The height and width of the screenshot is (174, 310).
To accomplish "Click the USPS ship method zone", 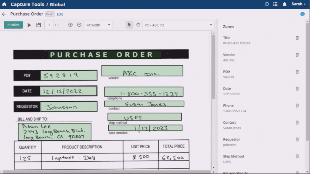I will coord(144,117).
